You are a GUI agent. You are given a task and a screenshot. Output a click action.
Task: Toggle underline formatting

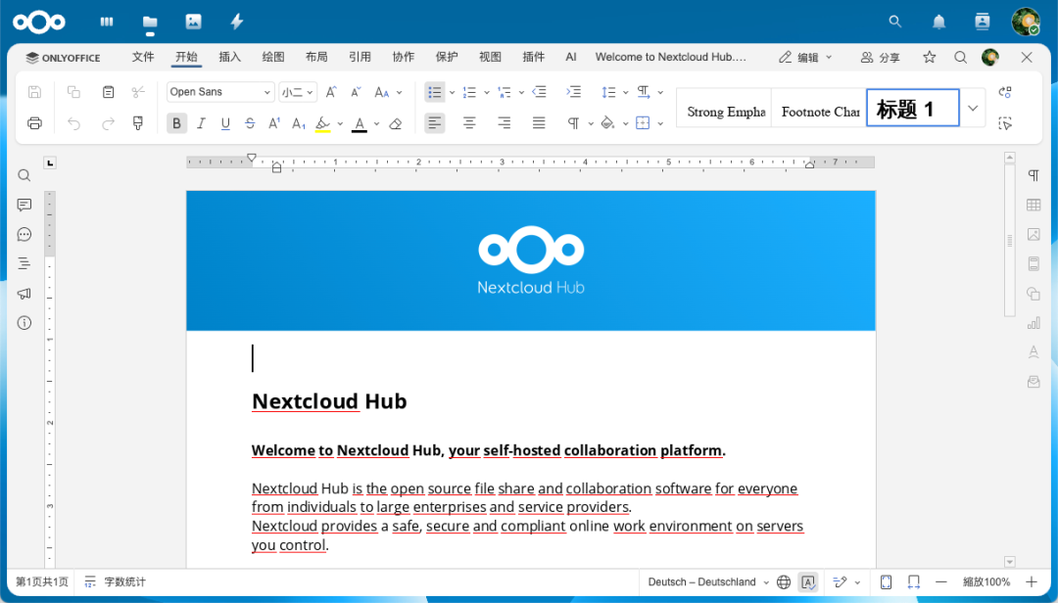pyautogui.click(x=223, y=122)
